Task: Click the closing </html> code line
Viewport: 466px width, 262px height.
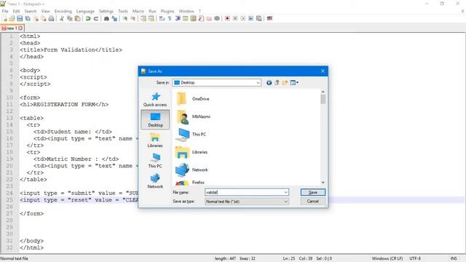Action: click(32, 247)
